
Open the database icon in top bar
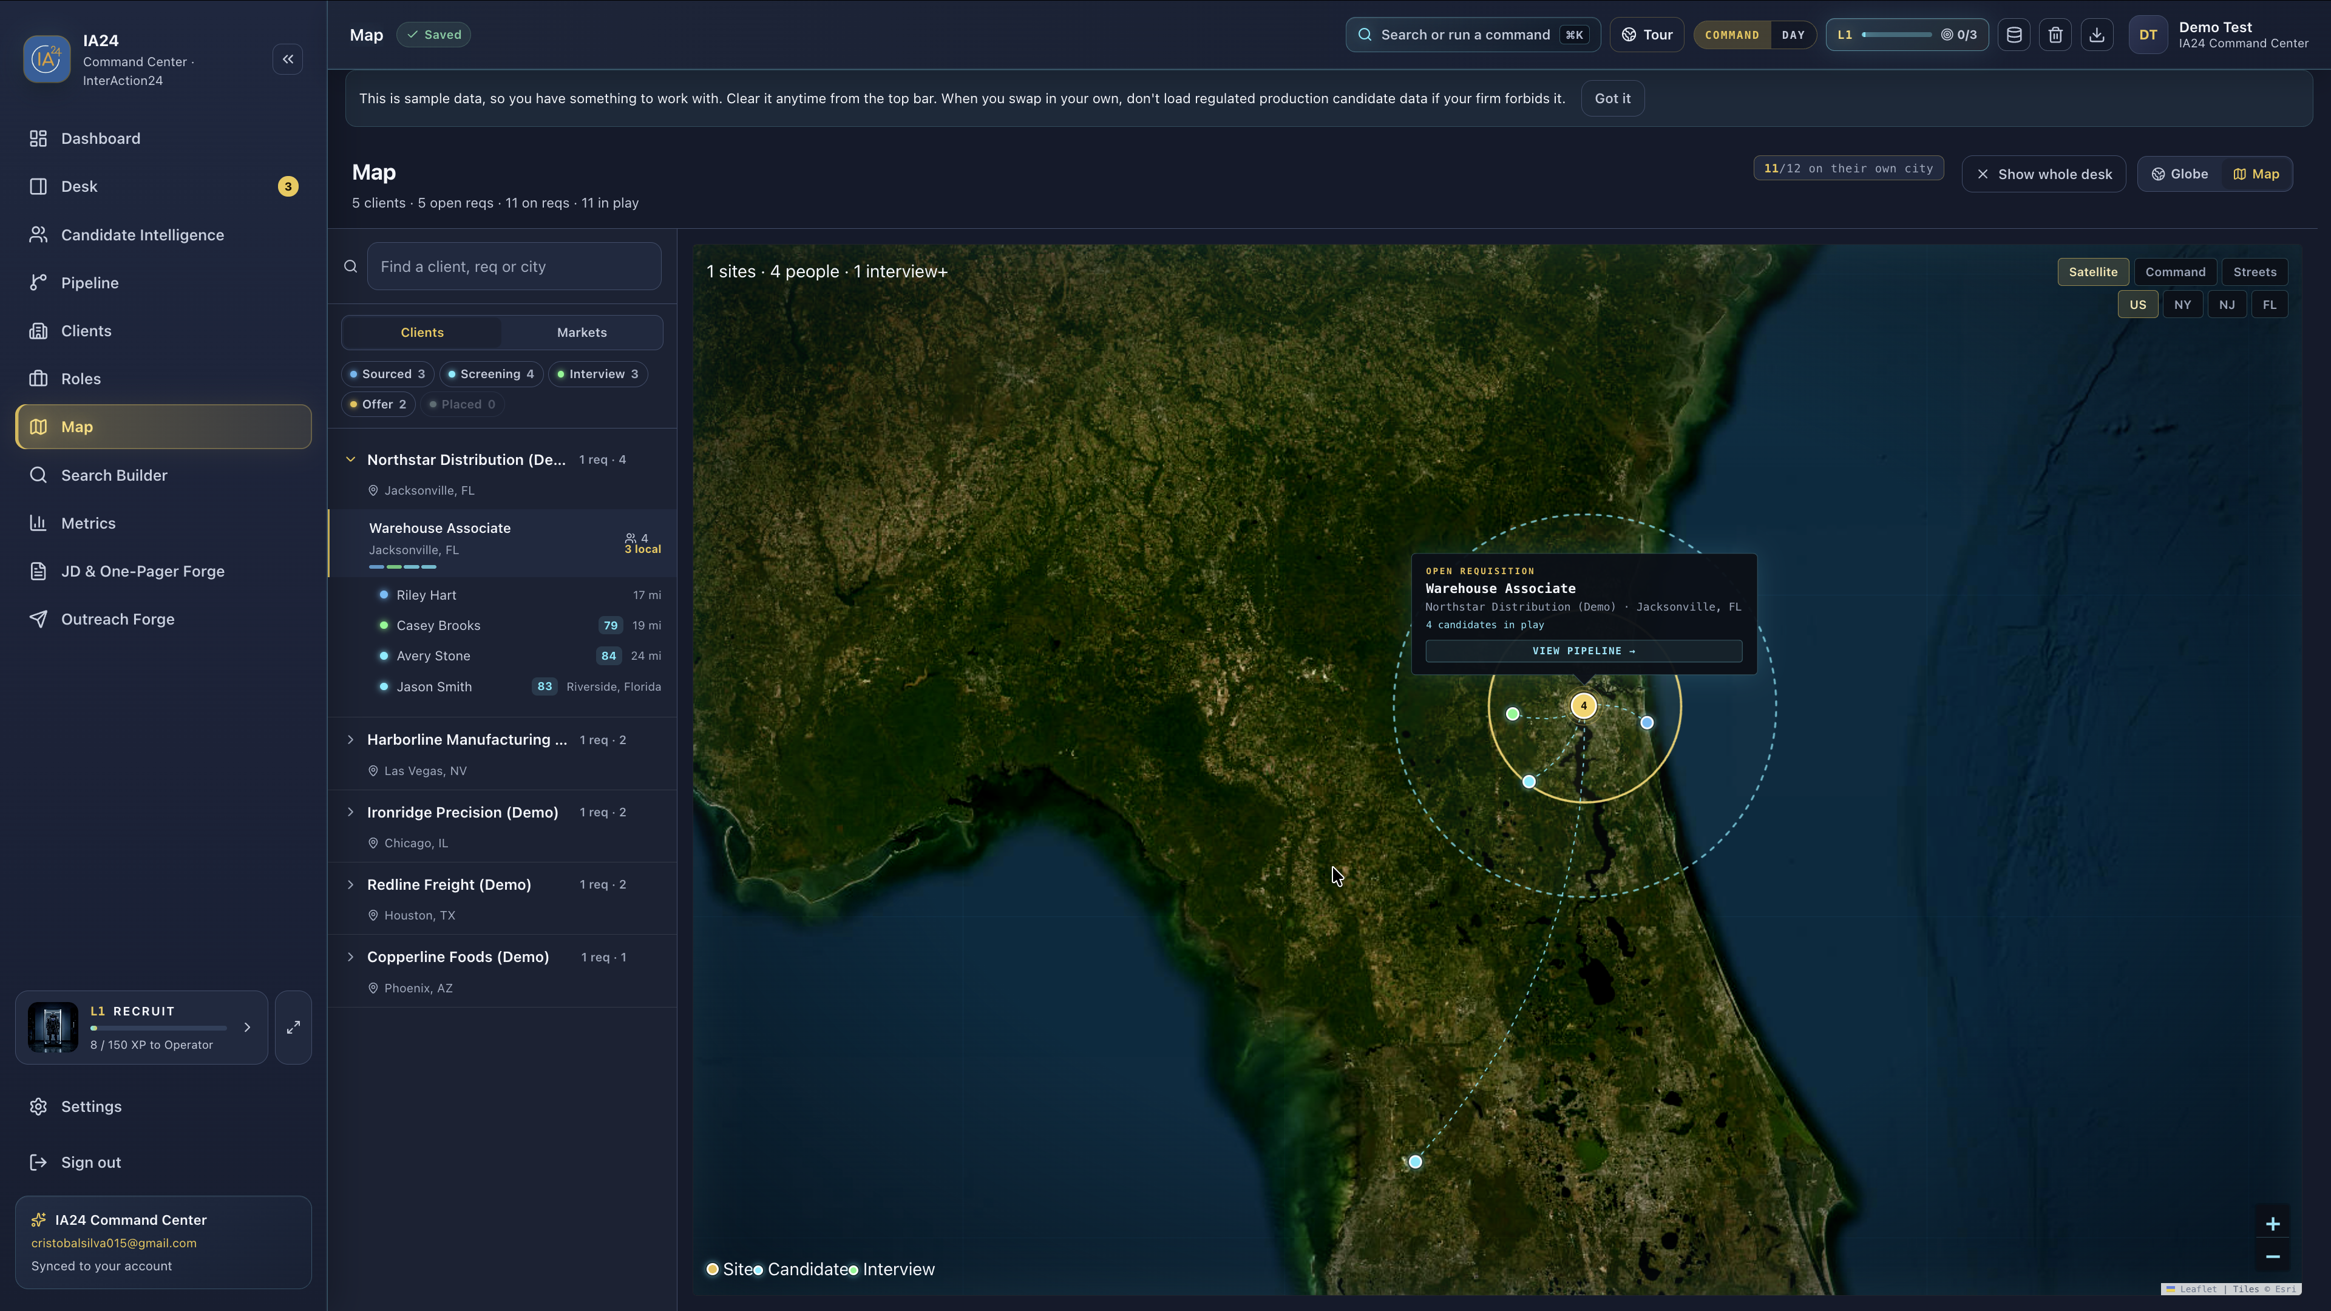tap(2014, 35)
